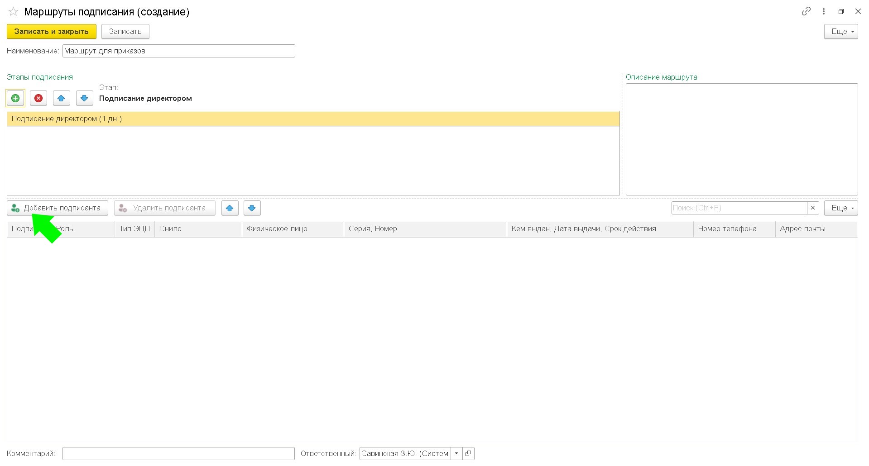Image resolution: width=869 pixels, height=466 pixels.
Task: Click the green add stage icon
Action: click(x=15, y=98)
